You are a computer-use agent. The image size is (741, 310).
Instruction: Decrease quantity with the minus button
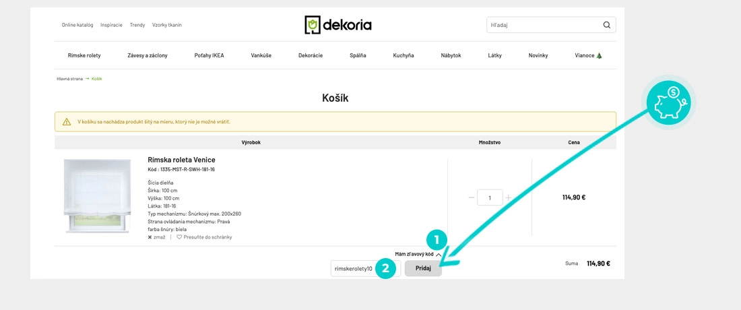[x=472, y=198]
